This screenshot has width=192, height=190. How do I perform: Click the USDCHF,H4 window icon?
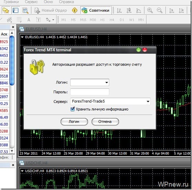(22, 163)
